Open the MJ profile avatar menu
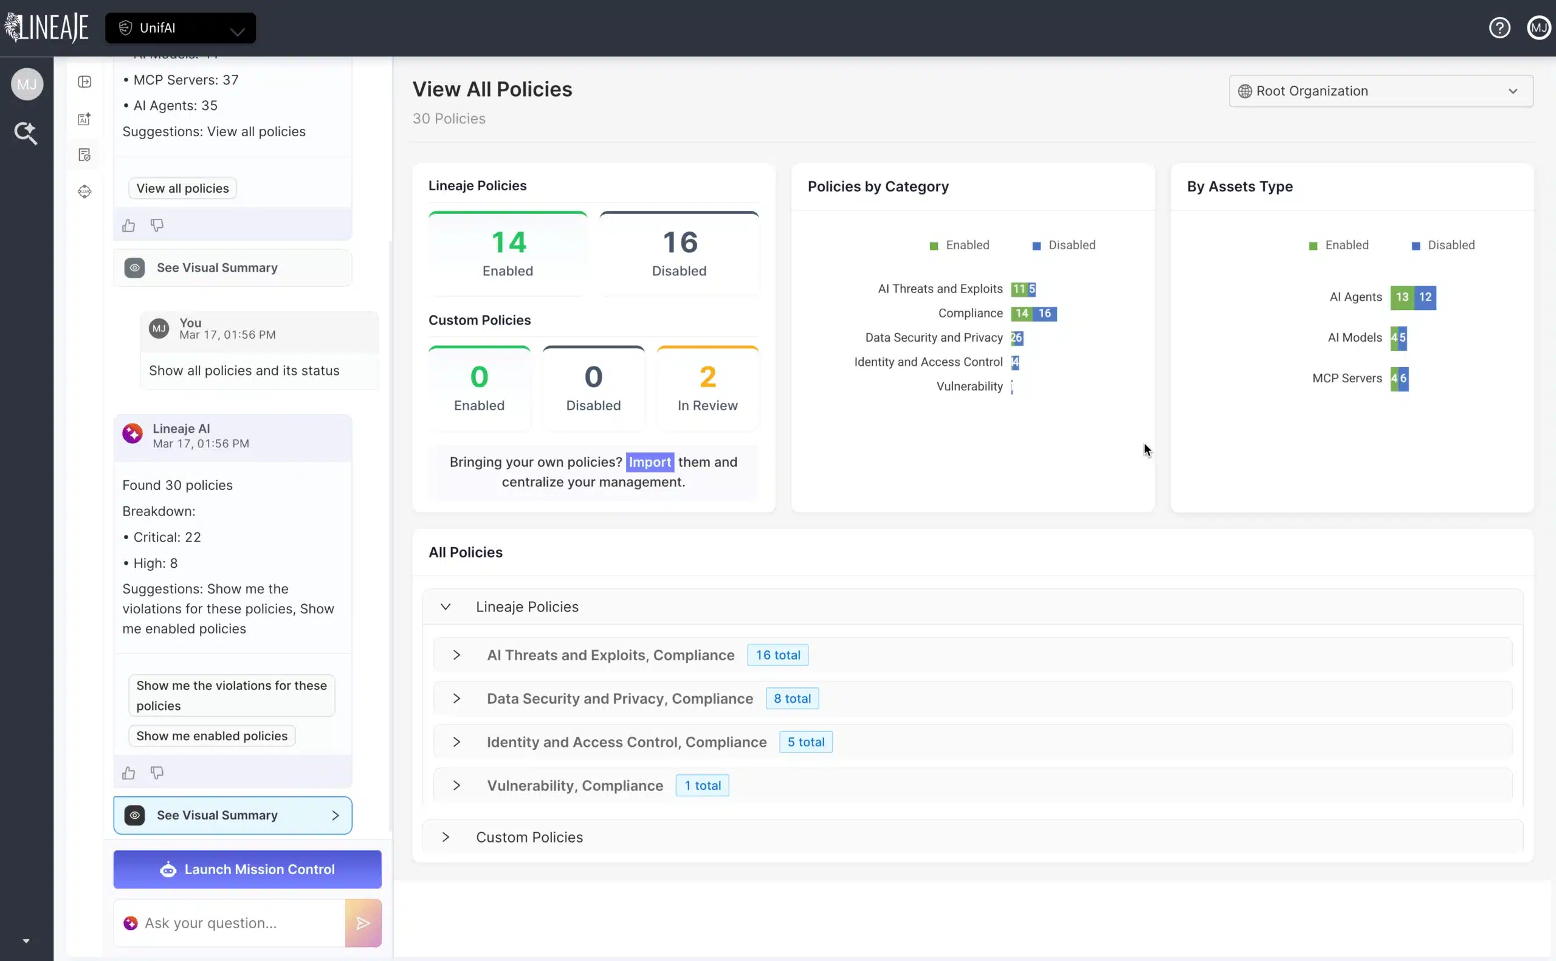The height and width of the screenshot is (961, 1556). 1539,27
